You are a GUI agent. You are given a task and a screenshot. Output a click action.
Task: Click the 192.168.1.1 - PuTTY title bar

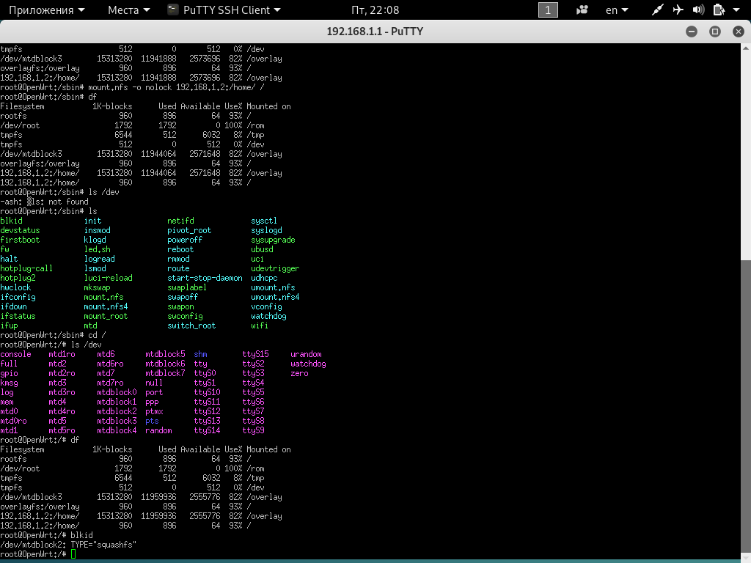tap(375, 32)
